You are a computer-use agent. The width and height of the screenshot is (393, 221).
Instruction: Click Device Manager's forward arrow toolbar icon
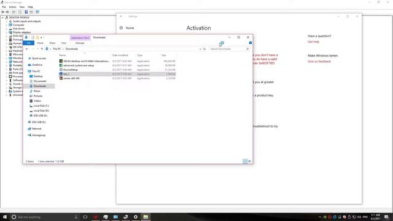[x=7, y=12]
